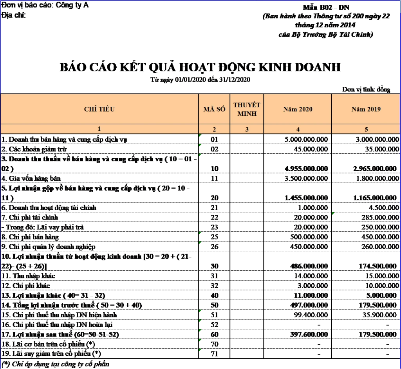Select the large blacked-out report title
This screenshot has height=369, width=401.
pyautogui.click(x=200, y=67)
